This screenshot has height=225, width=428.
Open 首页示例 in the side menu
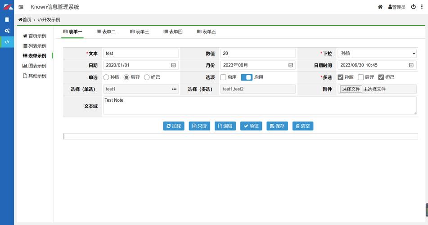click(x=35, y=36)
